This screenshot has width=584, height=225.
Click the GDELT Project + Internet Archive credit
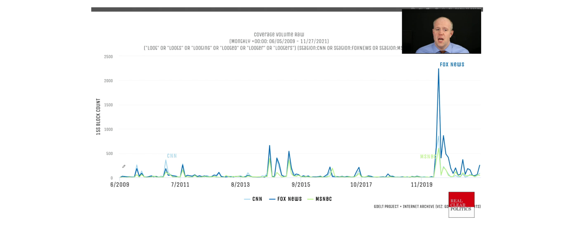411,206
